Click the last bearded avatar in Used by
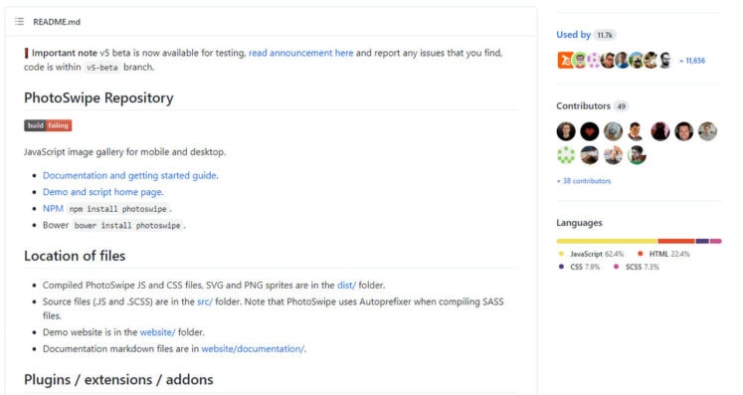743x395 pixels. point(665,61)
